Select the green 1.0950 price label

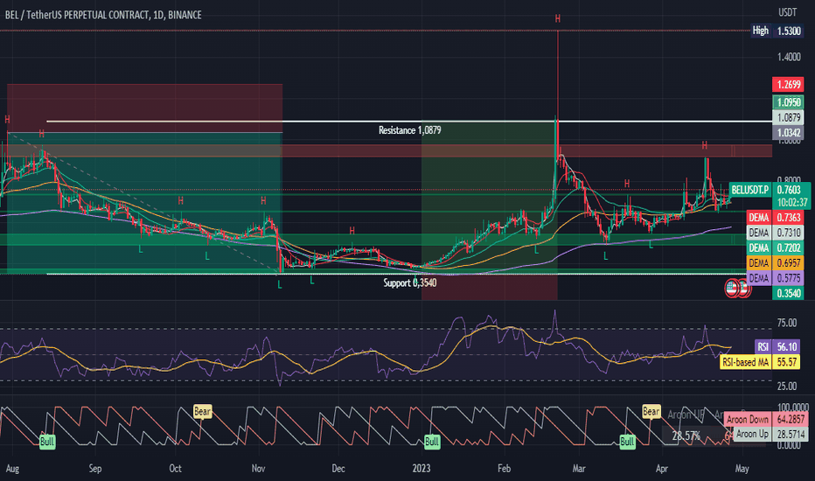point(788,102)
